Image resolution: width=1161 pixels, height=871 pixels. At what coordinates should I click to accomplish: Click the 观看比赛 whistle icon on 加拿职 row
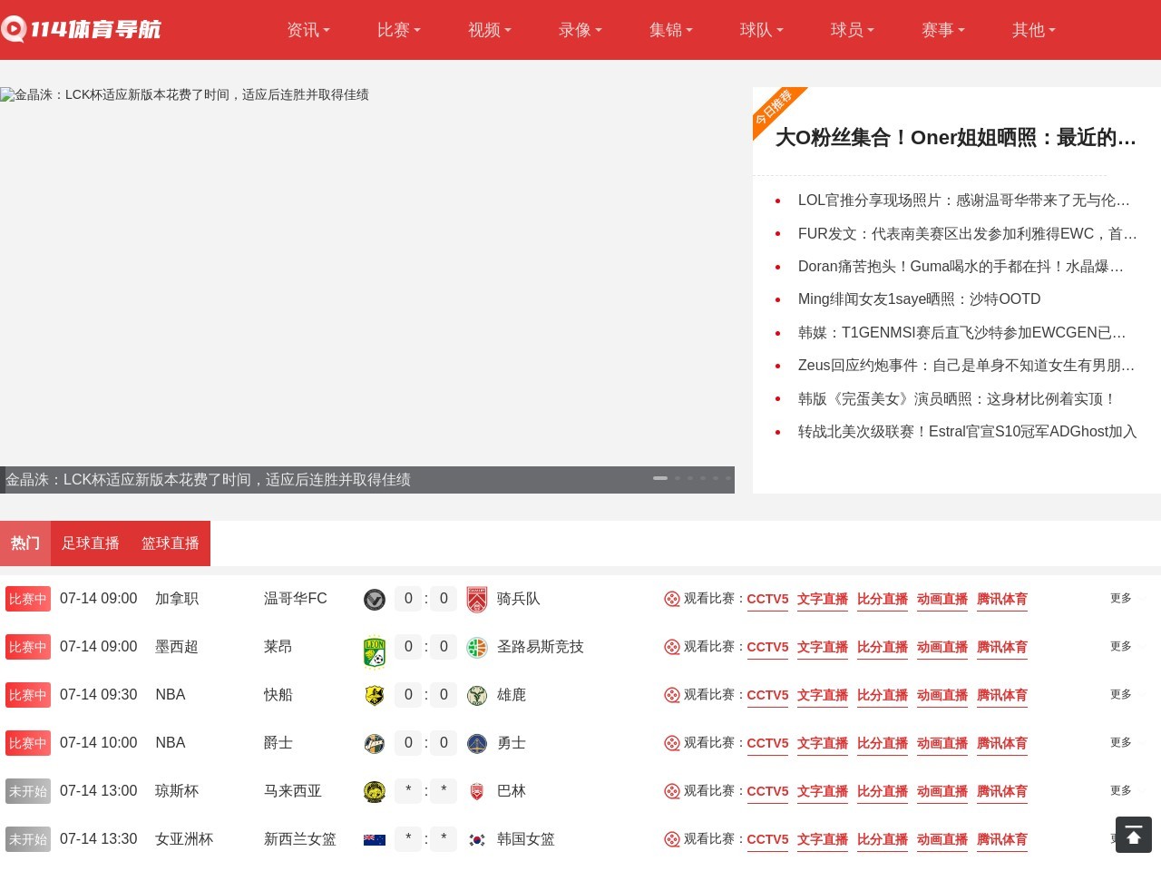pos(672,599)
